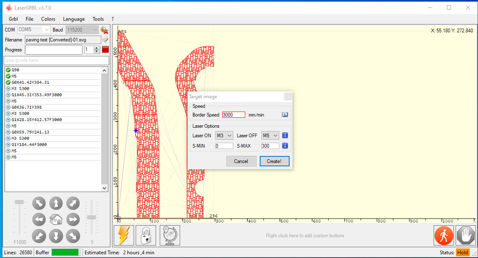Jog laser up-right with the diagonal arrow
This screenshot has height=258, width=478.
pos(73,204)
